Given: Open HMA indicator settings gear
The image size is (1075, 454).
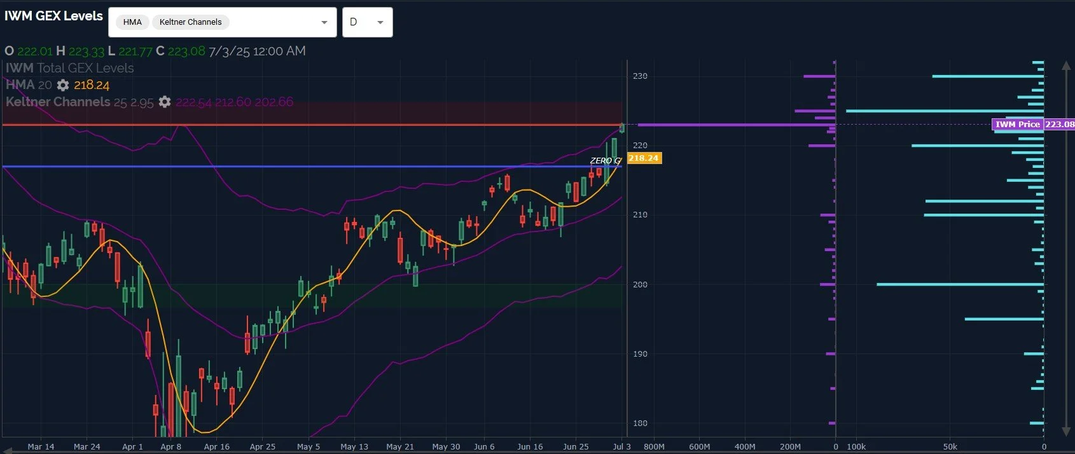Looking at the screenshot, I should 63,85.
